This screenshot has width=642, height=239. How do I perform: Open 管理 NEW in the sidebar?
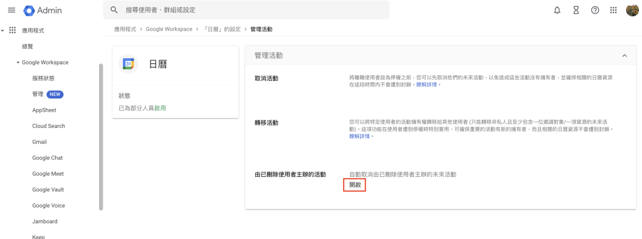tap(48, 94)
